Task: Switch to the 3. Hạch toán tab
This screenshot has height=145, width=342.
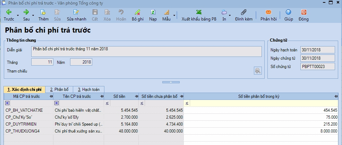Action: click(x=88, y=89)
